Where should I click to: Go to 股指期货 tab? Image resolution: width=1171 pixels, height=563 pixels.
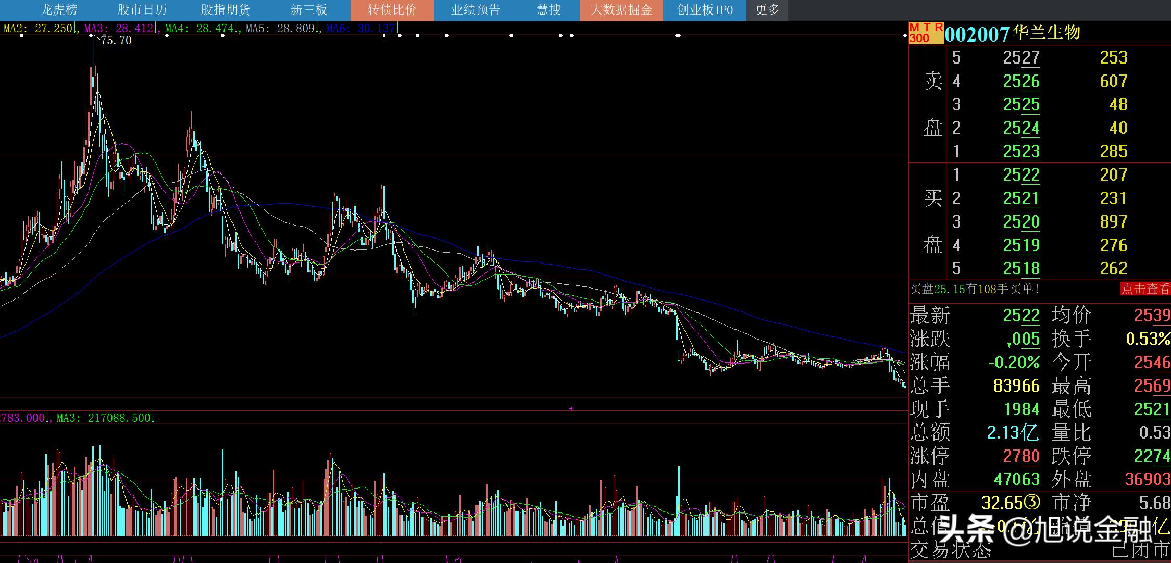point(226,10)
